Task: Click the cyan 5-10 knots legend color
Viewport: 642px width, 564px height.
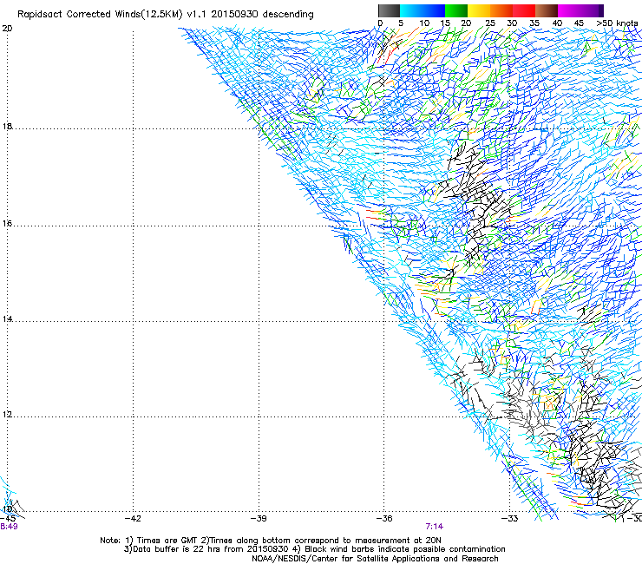Action: click(x=411, y=10)
